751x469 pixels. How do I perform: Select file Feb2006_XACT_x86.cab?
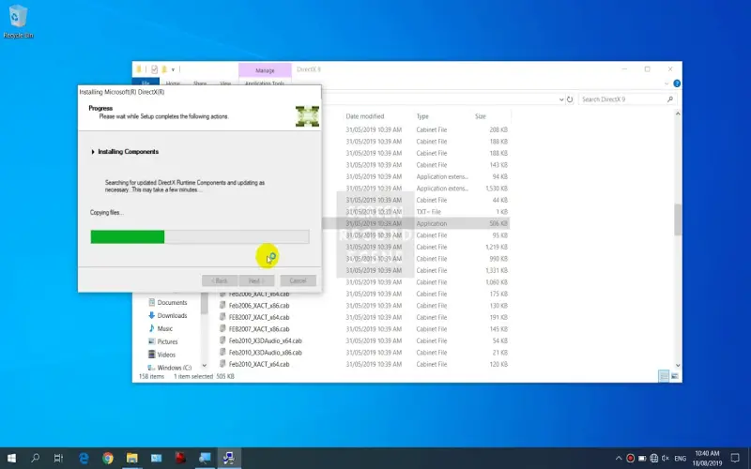pyautogui.click(x=259, y=306)
